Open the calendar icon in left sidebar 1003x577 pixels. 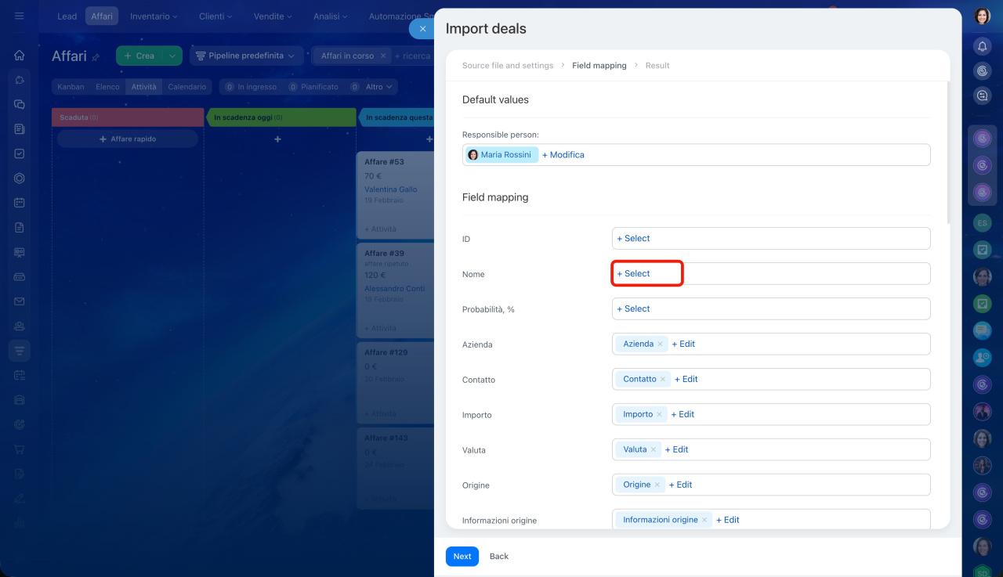20,203
